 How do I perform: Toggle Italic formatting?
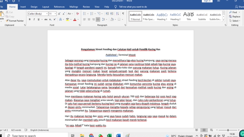point(34,19)
